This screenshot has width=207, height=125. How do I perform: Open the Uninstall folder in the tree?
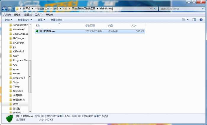point(16,91)
